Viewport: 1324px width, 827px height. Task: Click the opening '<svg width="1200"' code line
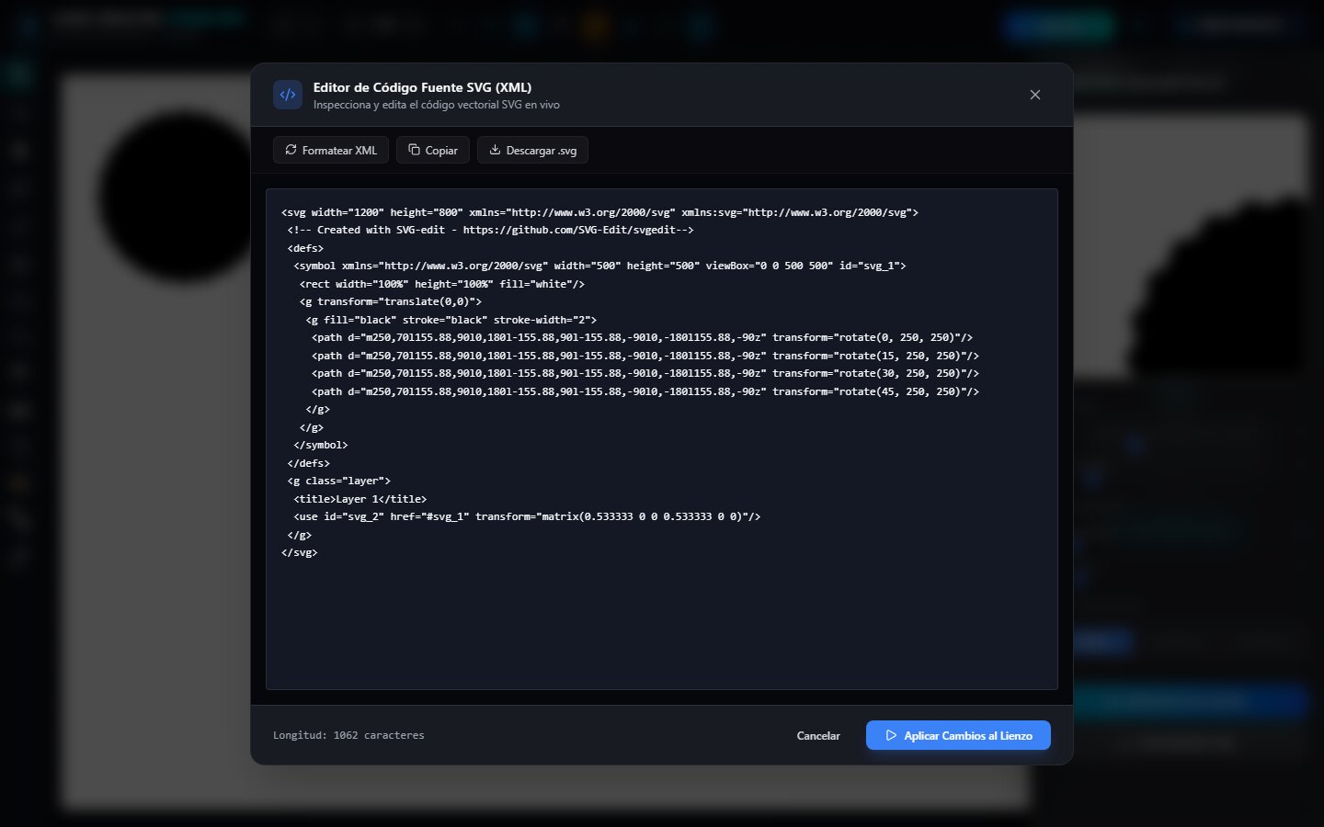click(x=599, y=212)
